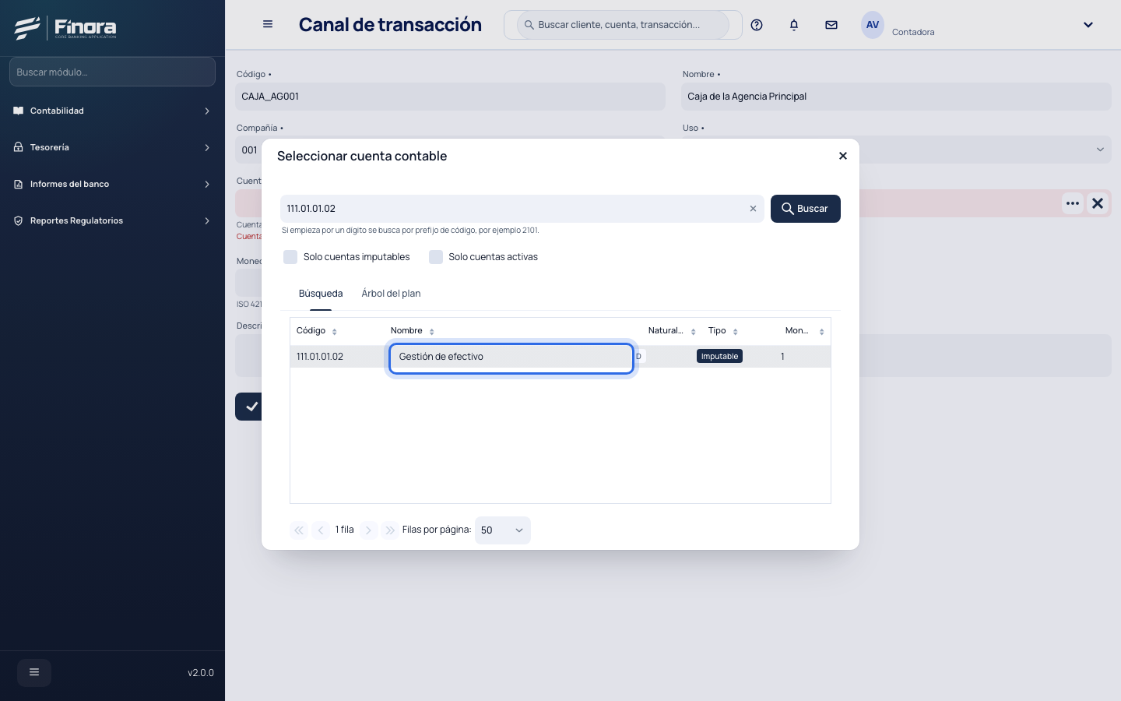Click the global client search box
Viewport: 1121px width, 701px height.
coord(623,25)
